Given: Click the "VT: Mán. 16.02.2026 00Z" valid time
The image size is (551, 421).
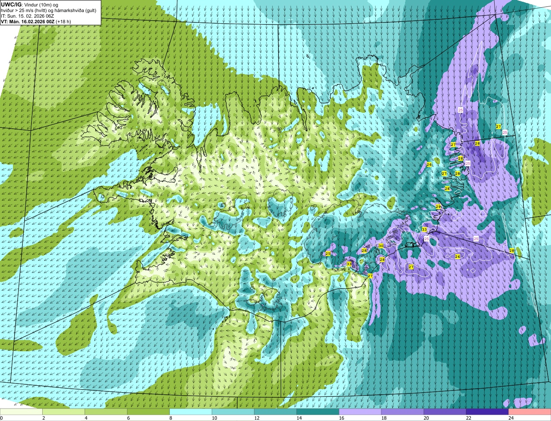Looking at the screenshot, I should pyautogui.click(x=28, y=22).
